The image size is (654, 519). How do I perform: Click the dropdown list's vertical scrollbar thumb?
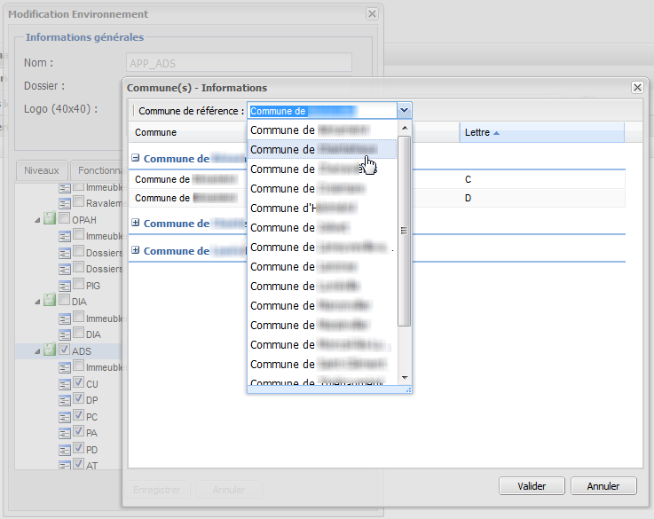pyautogui.click(x=404, y=231)
